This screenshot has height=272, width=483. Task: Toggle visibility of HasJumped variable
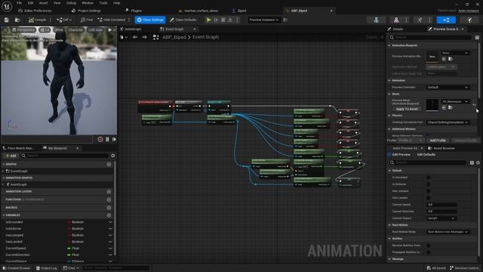tap(110, 235)
